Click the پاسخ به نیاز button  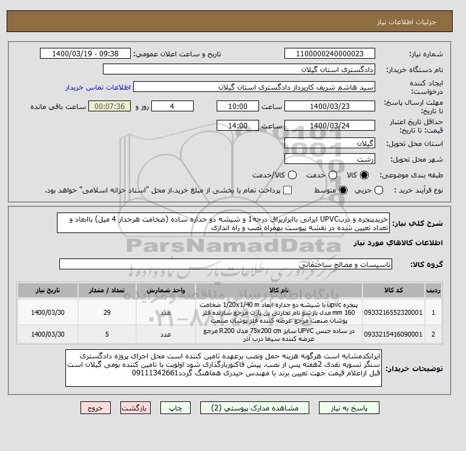point(349,408)
